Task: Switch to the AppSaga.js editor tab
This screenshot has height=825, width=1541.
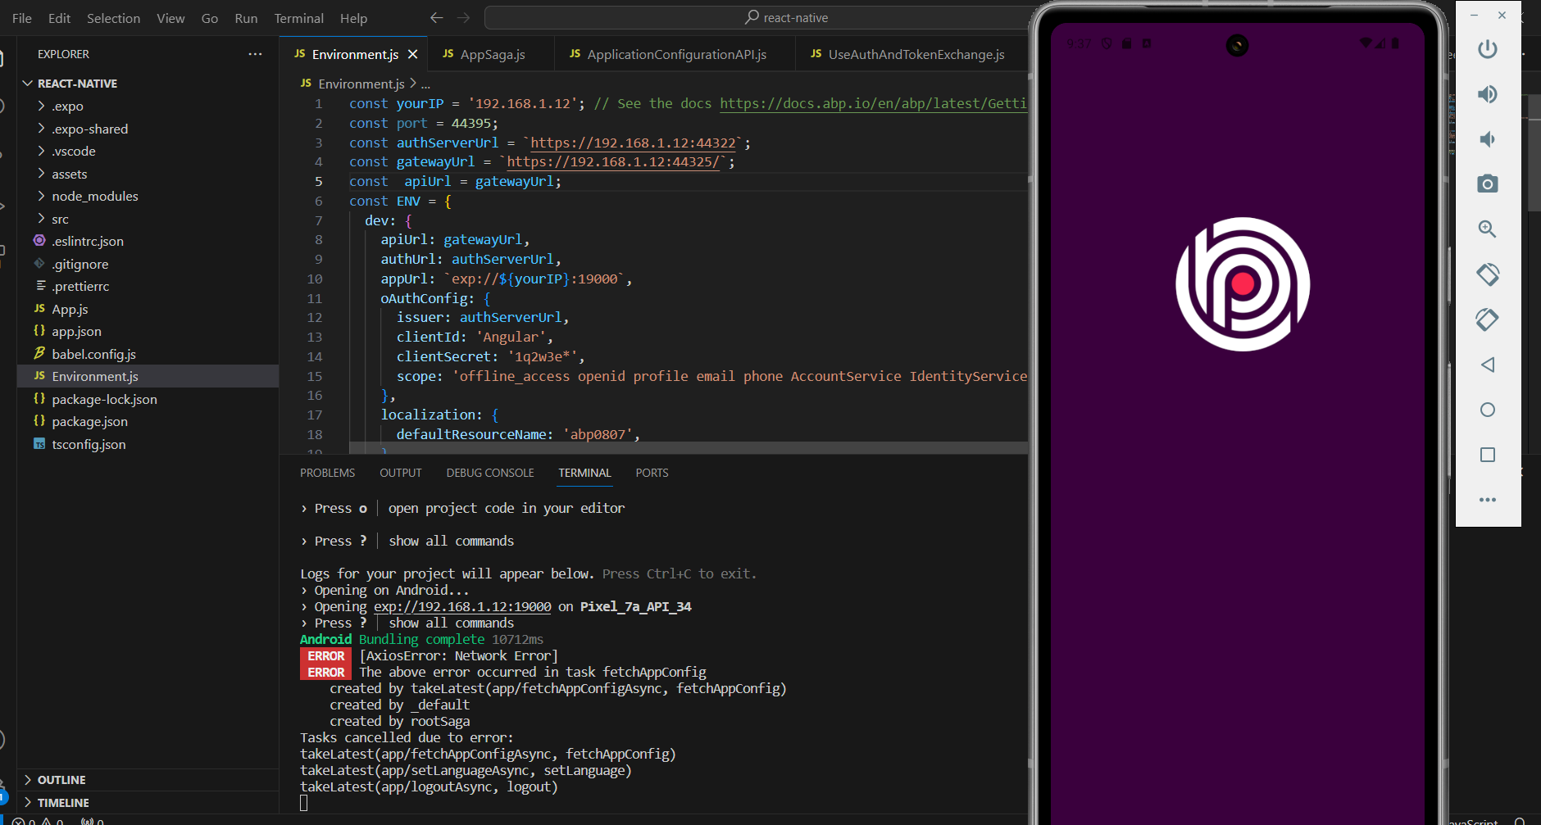Action: 492,54
